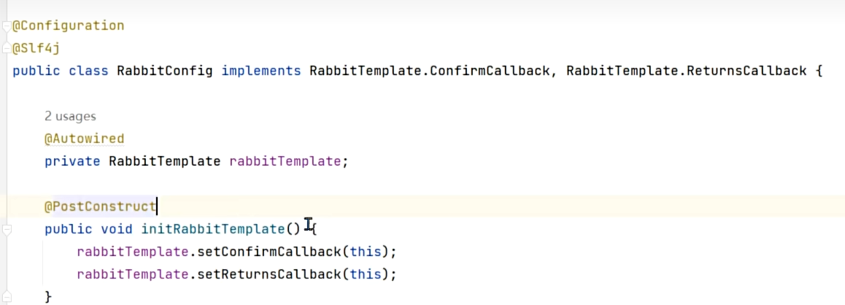
Task: Click 'this' inside setConfirmCallback call
Action: [366, 252]
